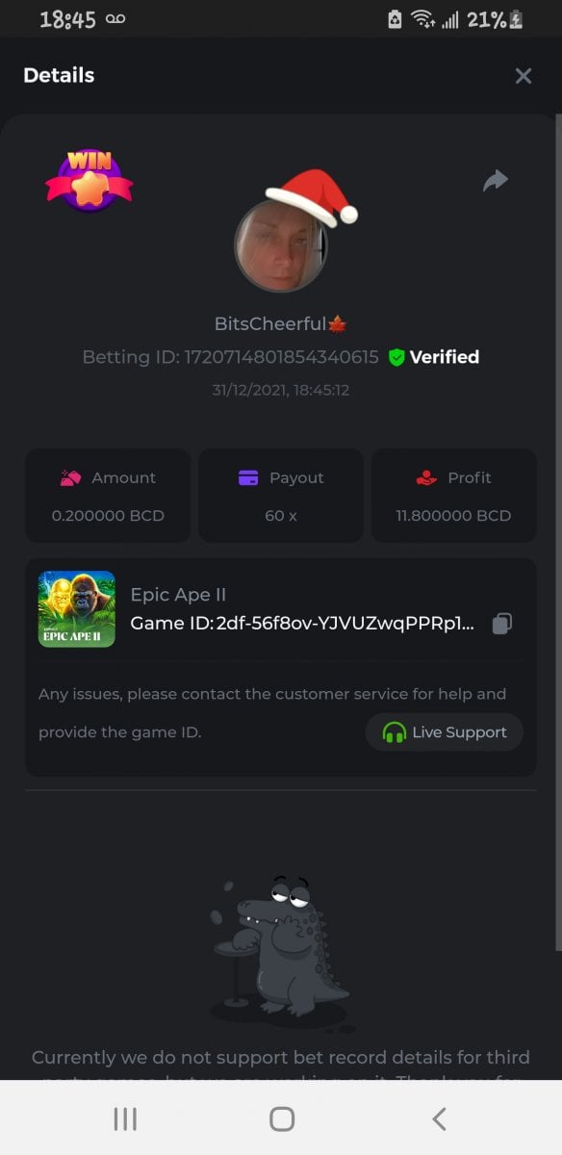Go back with Android back arrow

[439, 1118]
